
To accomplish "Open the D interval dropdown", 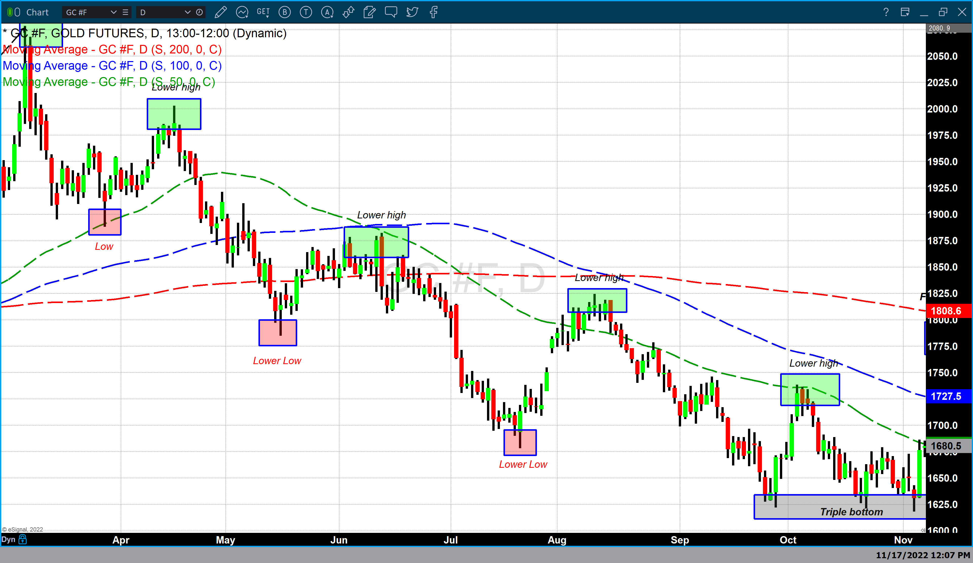I will [188, 12].
